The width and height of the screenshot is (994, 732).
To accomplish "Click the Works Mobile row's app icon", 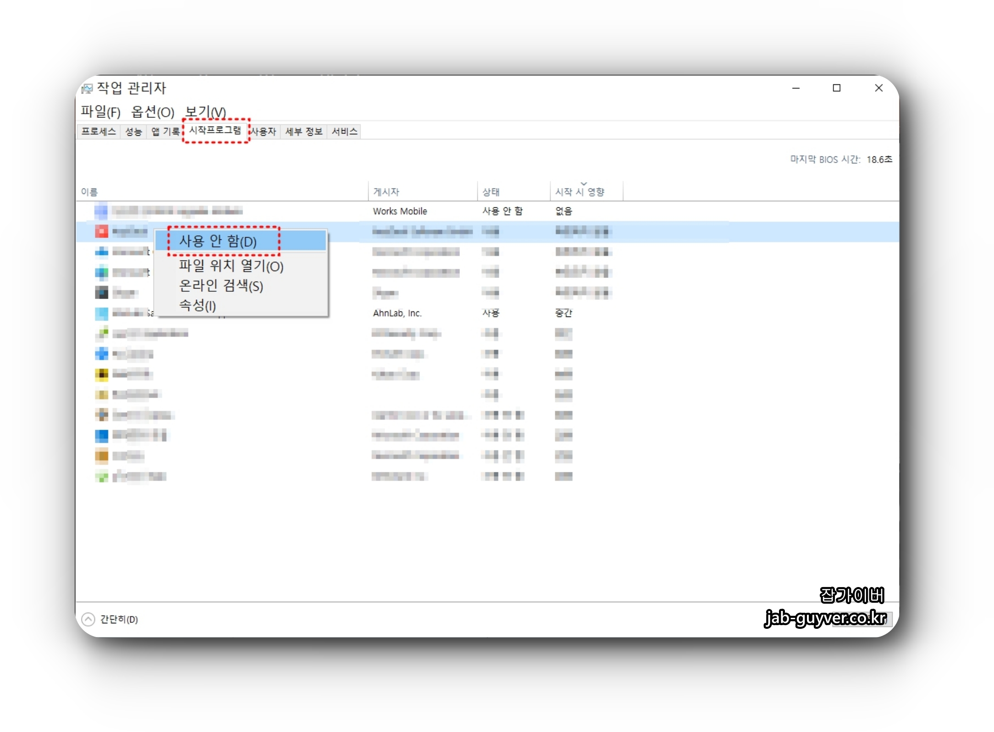I will [x=101, y=211].
